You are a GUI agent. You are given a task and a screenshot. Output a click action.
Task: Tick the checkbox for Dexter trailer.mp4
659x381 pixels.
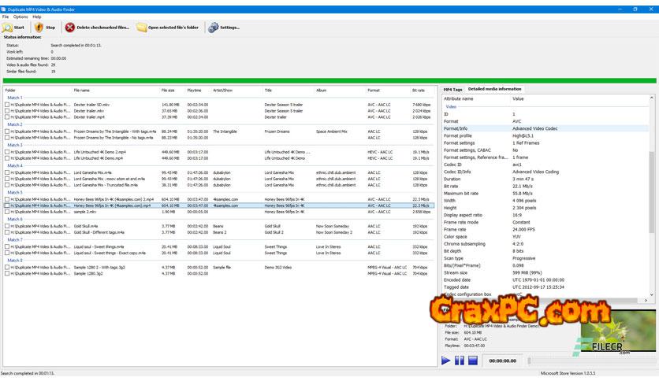(7, 117)
